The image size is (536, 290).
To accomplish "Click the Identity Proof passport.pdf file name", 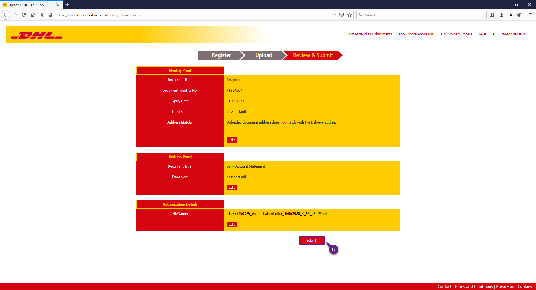I will tap(236, 112).
